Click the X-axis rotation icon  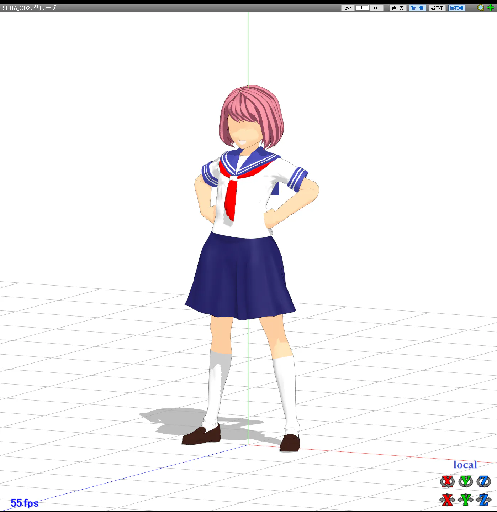click(447, 481)
